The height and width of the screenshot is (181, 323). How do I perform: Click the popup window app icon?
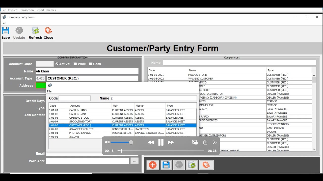coord(50,85)
